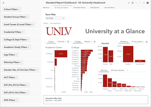Open Age Filters dropdown
151x107 pixels.
tap(10, 55)
